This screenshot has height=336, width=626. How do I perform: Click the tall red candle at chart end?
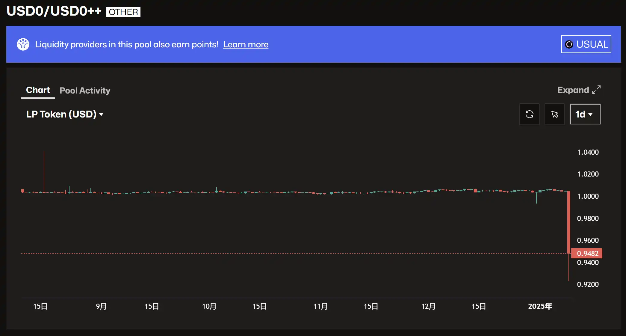[x=568, y=222]
